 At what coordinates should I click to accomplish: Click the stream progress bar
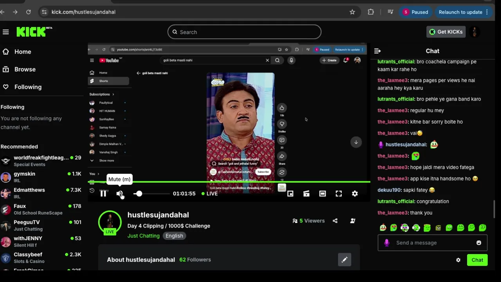[x=229, y=182]
